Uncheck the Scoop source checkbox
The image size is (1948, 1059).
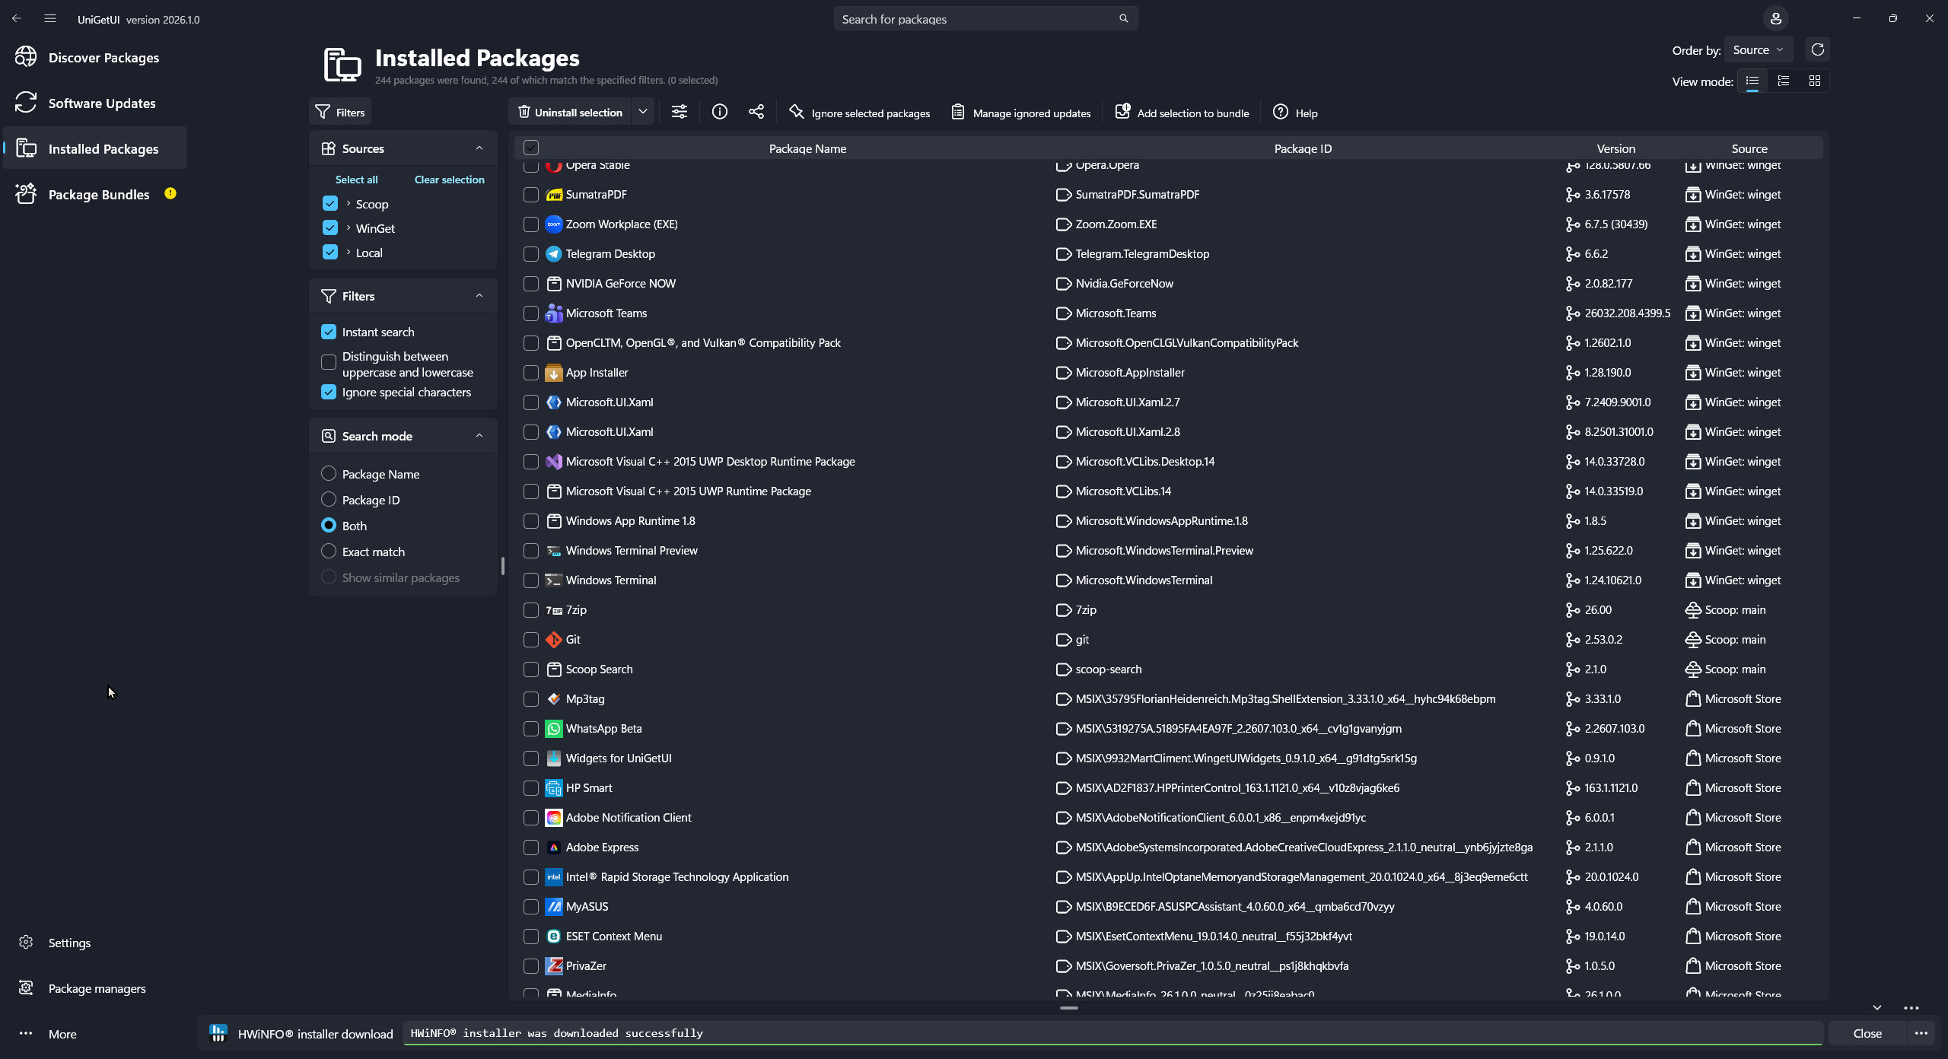330,204
